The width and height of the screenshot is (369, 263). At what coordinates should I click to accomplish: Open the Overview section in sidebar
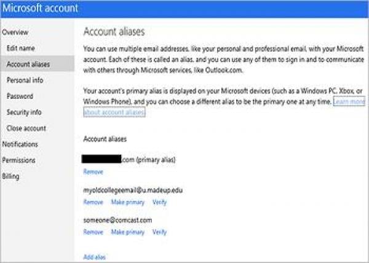click(15, 31)
